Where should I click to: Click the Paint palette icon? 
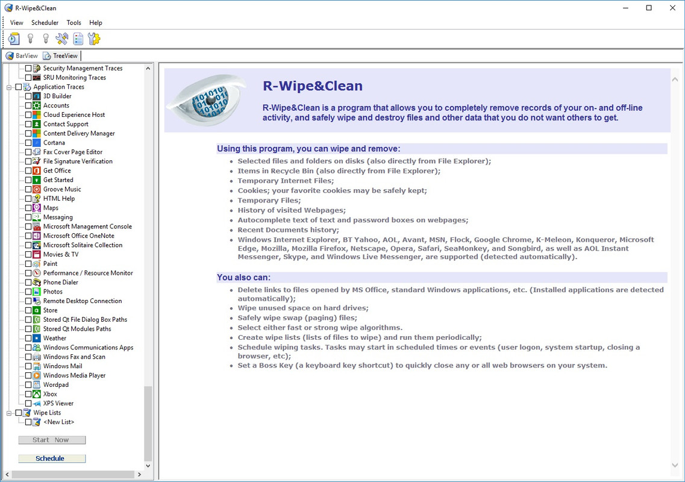point(37,263)
